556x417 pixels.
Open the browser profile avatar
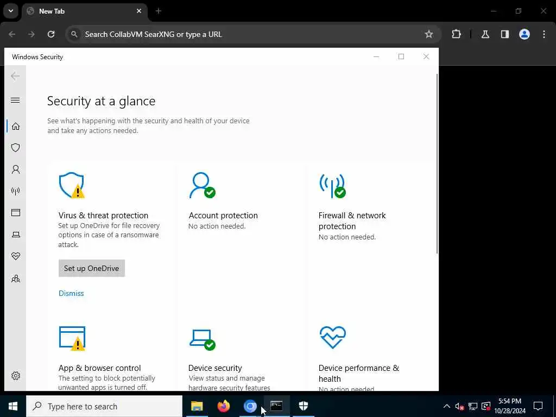[x=525, y=34]
